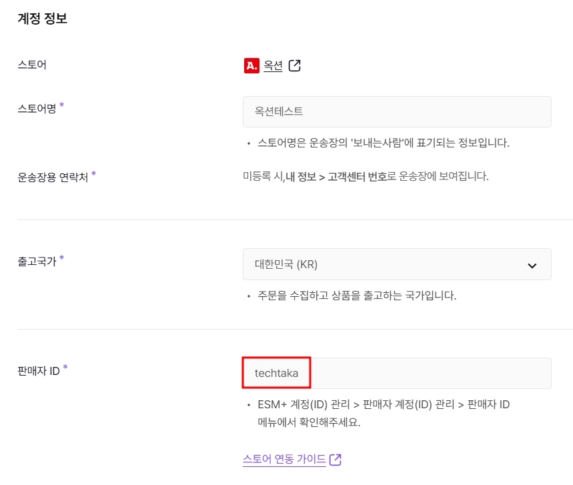Viewport: 573px width, 485px height.
Task: Open the 스토어 연동 가이드 link
Action: [x=284, y=459]
